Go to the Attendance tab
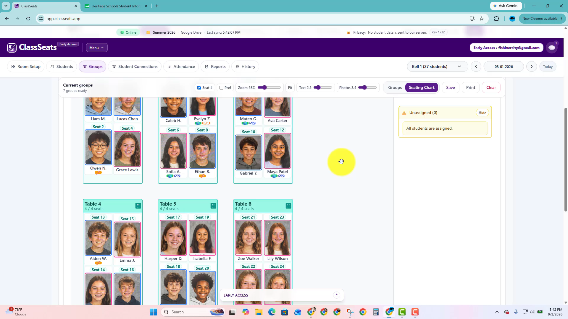568x319 pixels. (x=181, y=66)
